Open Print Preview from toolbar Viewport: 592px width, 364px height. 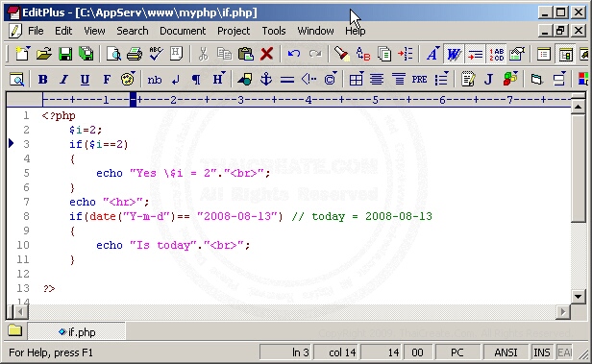[113, 54]
